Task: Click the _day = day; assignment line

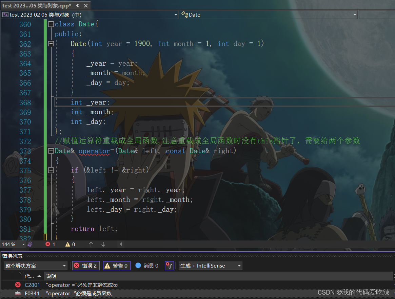Action: (x=108, y=83)
